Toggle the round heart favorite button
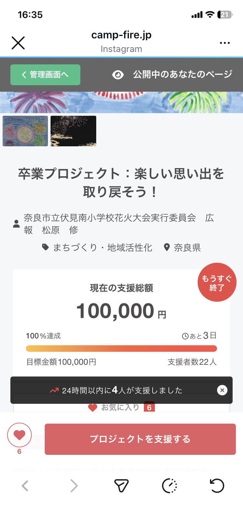This screenshot has width=243, height=528. coord(19,435)
